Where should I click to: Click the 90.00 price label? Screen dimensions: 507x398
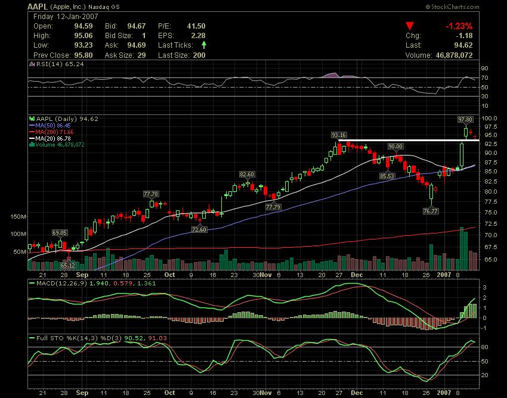[x=395, y=147]
